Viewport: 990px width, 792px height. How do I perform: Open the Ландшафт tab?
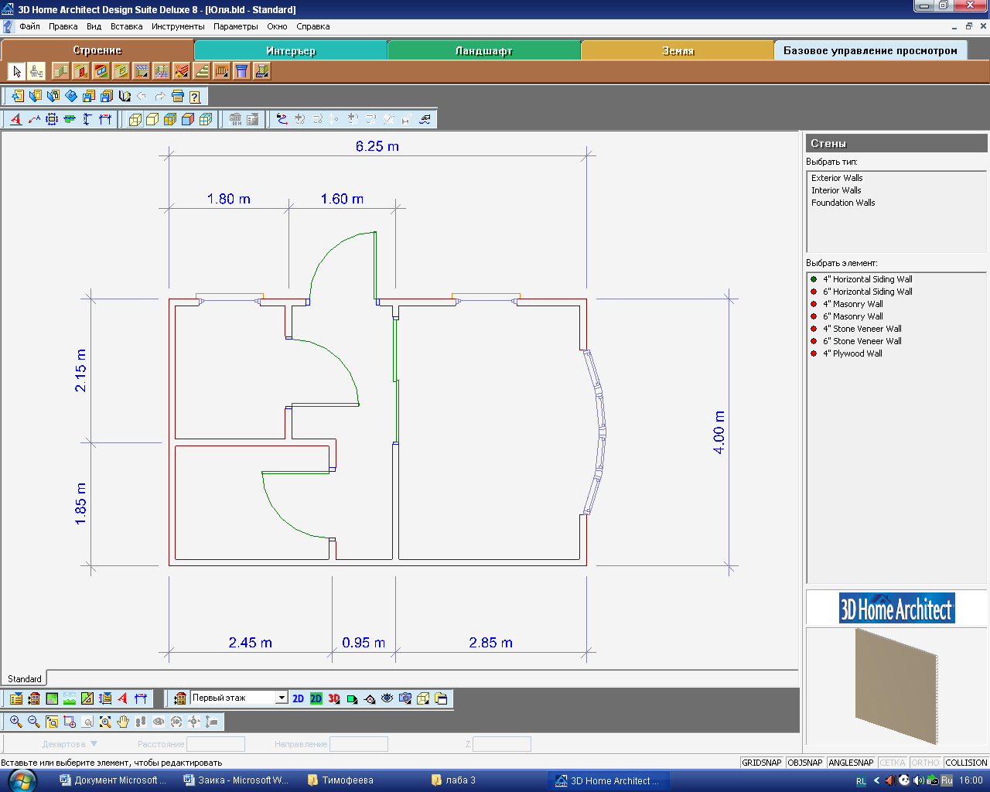tap(484, 51)
